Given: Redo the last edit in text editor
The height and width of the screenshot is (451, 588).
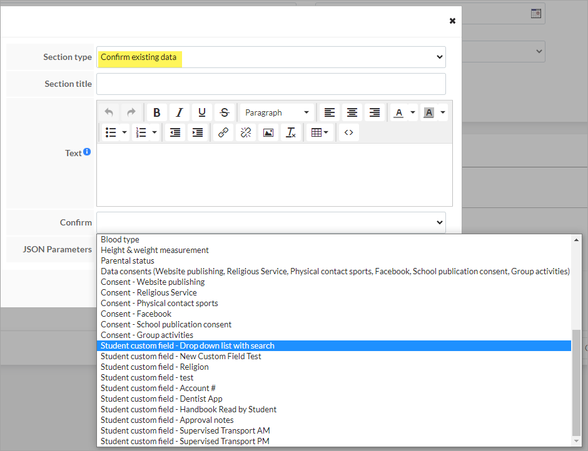Looking at the screenshot, I should (131, 112).
